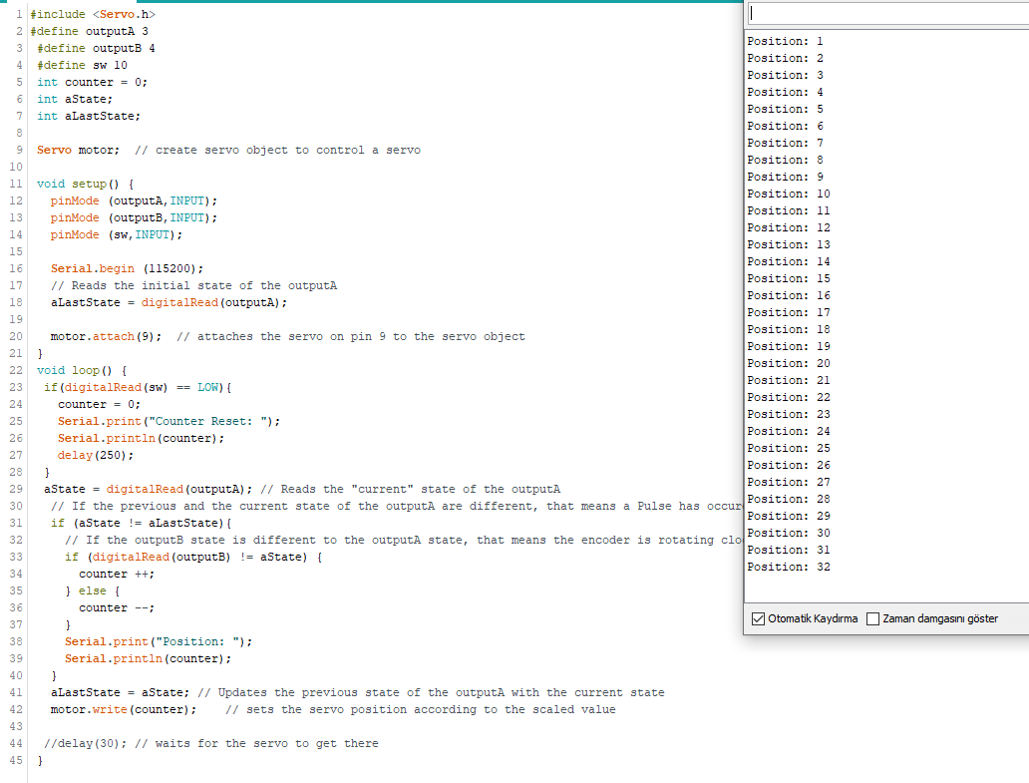Click 'pinMode (sw,INPUT);' line
Image resolution: width=1029 pixels, height=783 pixels.
coord(116,235)
